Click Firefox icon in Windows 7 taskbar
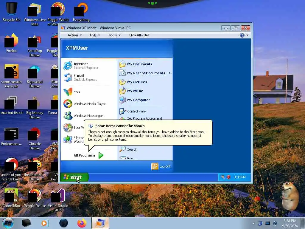 [82, 223]
